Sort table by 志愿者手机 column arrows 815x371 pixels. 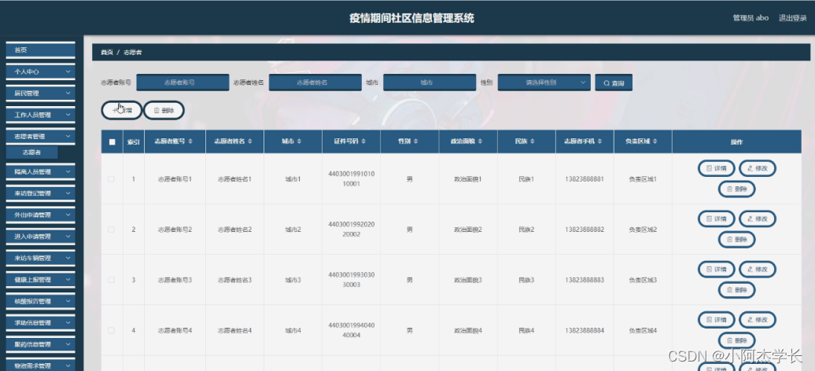point(599,141)
